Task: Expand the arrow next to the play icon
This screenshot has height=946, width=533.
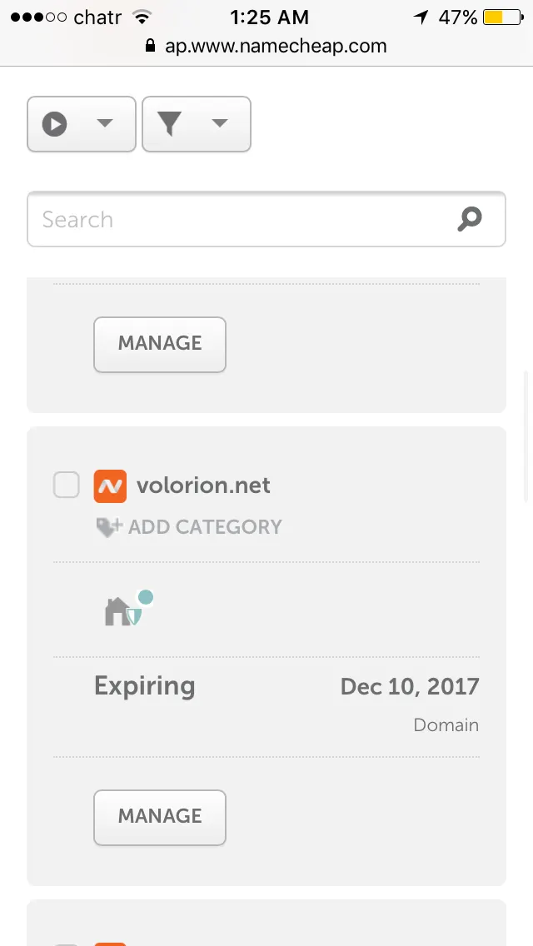Action: click(104, 123)
